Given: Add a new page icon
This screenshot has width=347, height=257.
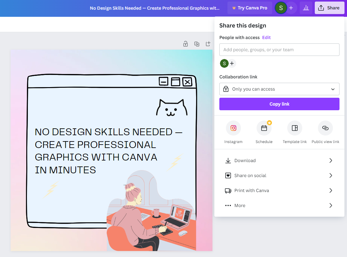Looking at the screenshot, I should 208,44.
